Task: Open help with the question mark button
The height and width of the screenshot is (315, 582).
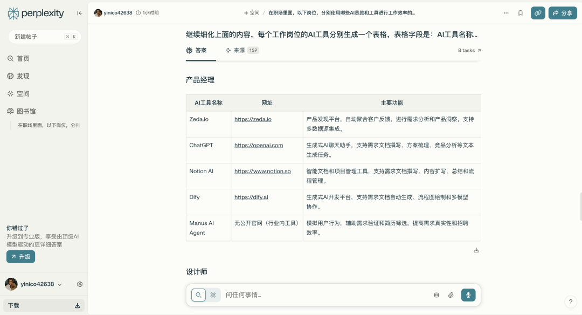Action: [571, 302]
